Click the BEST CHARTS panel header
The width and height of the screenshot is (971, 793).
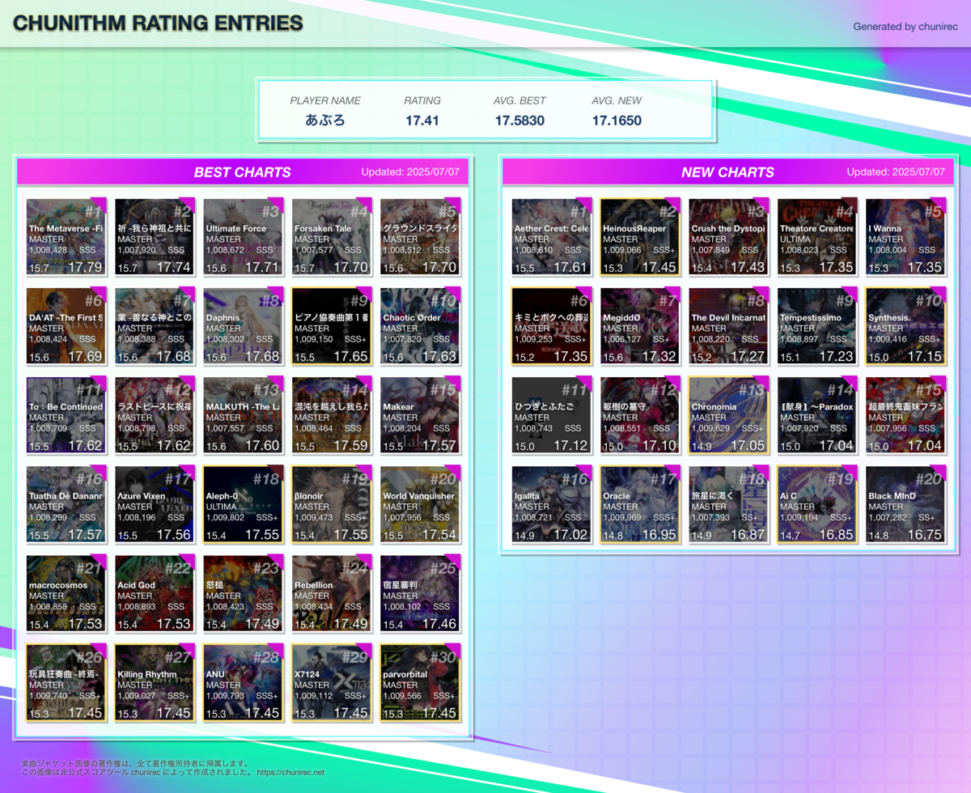pyautogui.click(x=243, y=172)
